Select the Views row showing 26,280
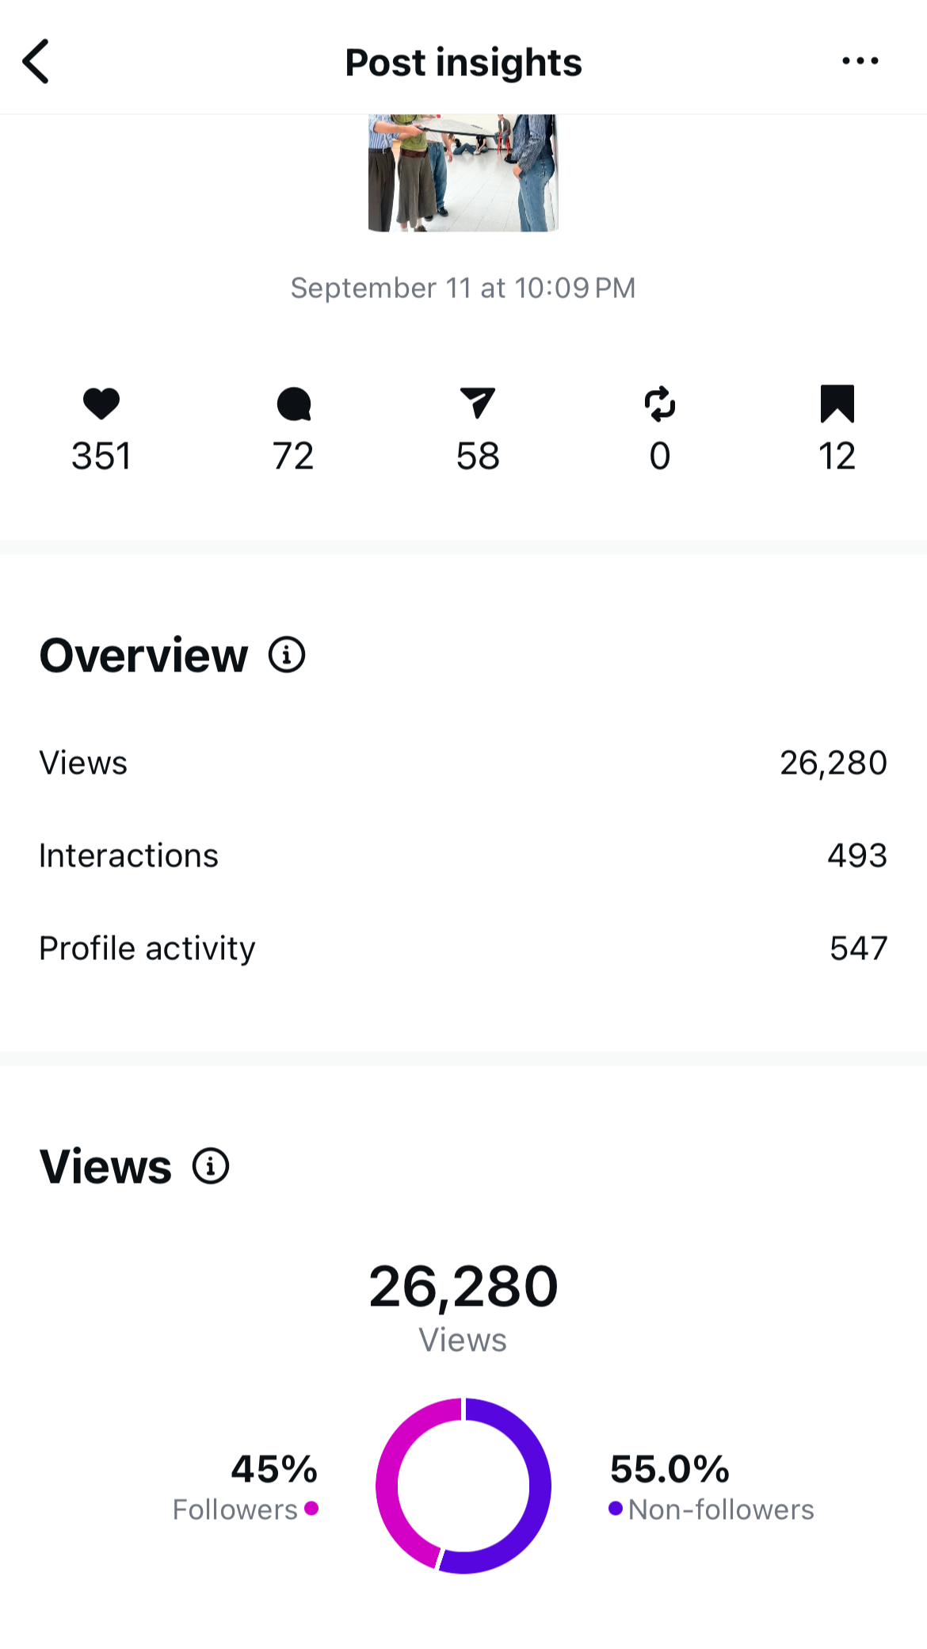This screenshot has width=927, height=1649. [463, 763]
